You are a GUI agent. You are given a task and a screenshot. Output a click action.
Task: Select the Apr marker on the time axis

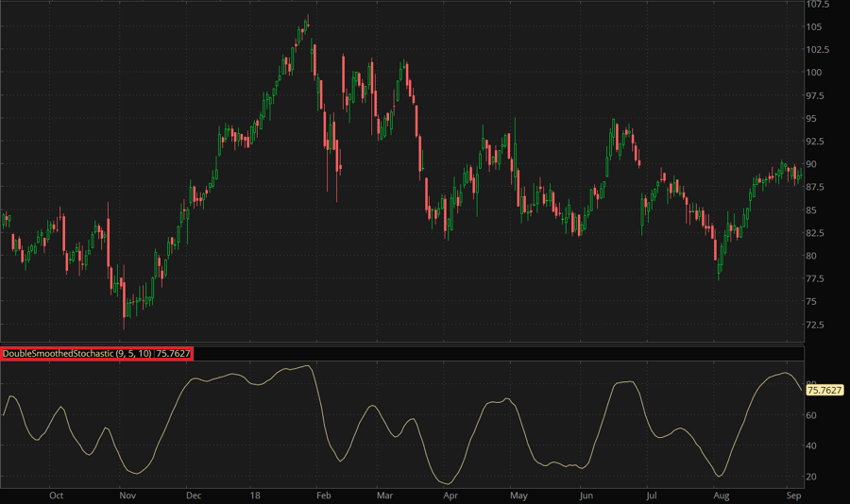pos(450,495)
